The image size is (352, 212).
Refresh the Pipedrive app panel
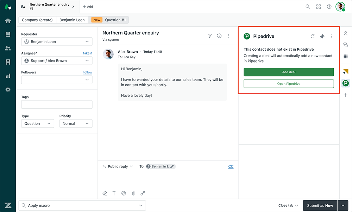pos(313,36)
